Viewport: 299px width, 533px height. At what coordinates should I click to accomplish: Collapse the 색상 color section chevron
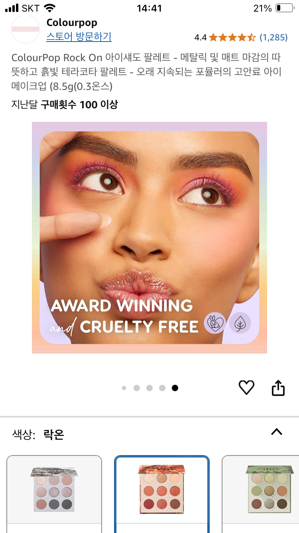coord(277,432)
